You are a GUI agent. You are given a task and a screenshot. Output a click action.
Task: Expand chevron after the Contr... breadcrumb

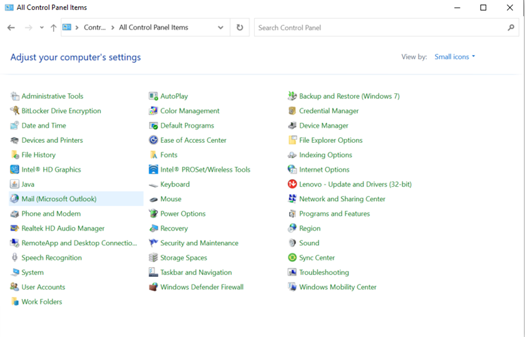tap(113, 28)
